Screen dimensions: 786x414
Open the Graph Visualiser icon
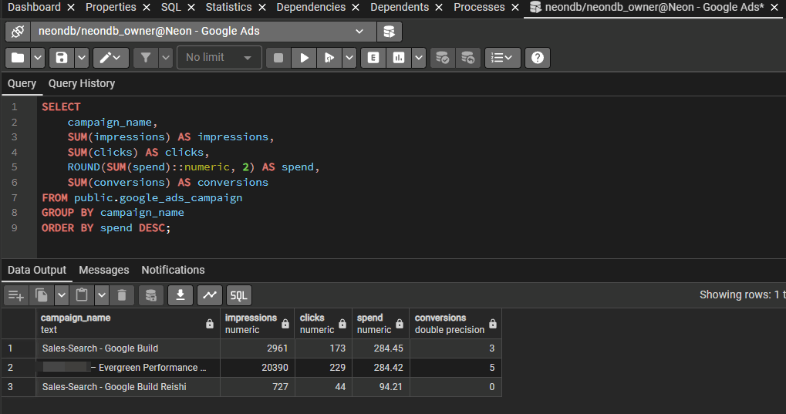210,296
